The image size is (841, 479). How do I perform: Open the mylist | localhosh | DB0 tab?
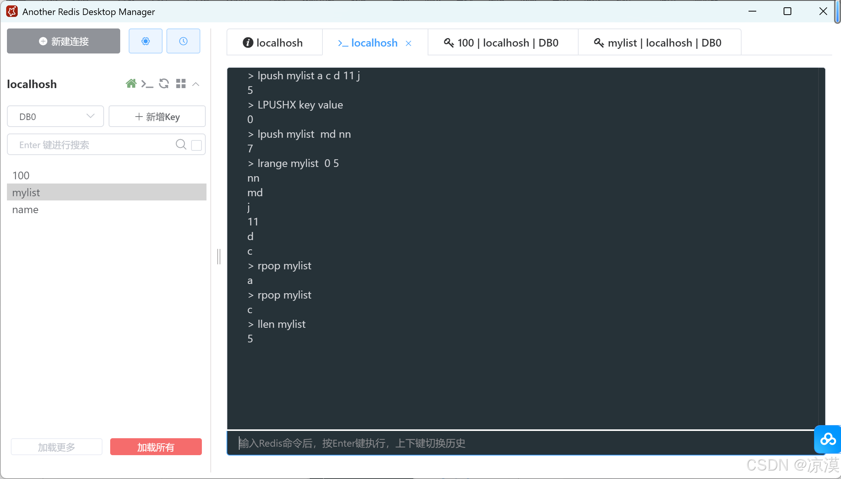658,43
